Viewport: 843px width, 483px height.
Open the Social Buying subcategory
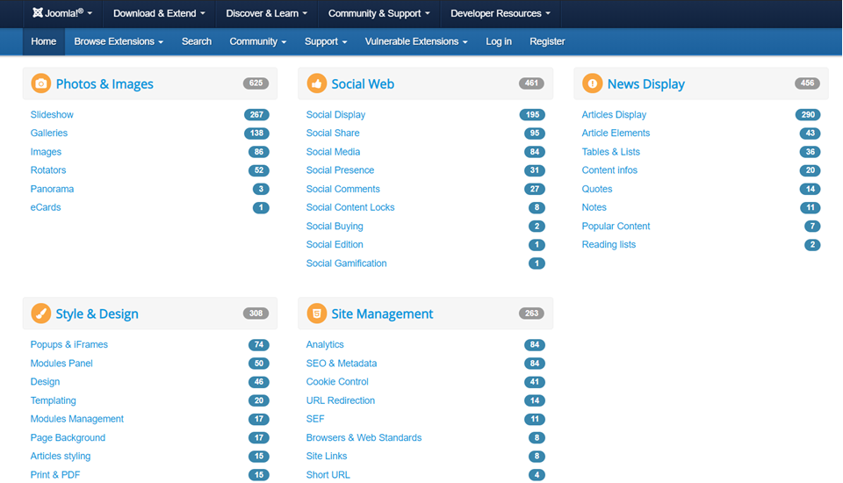pyautogui.click(x=335, y=226)
